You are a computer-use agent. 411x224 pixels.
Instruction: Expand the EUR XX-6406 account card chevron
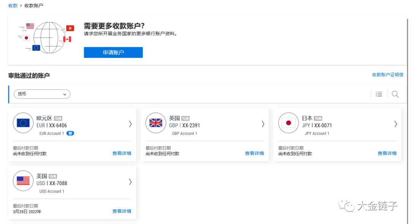(130, 124)
